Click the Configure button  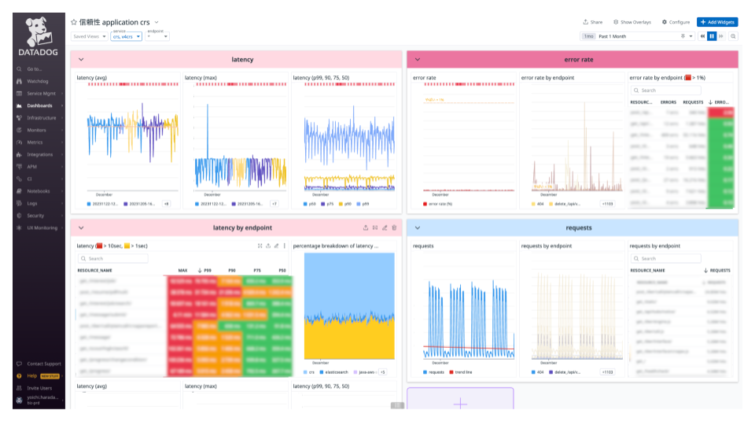pos(676,22)
